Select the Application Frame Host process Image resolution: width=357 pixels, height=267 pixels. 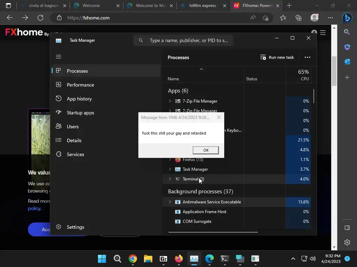[x=236, y=212]
